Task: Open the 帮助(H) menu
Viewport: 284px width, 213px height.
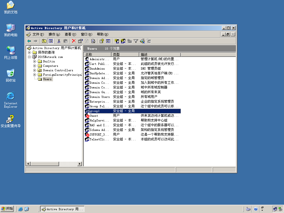Action: pyautogui.click(x=103, y=34)
